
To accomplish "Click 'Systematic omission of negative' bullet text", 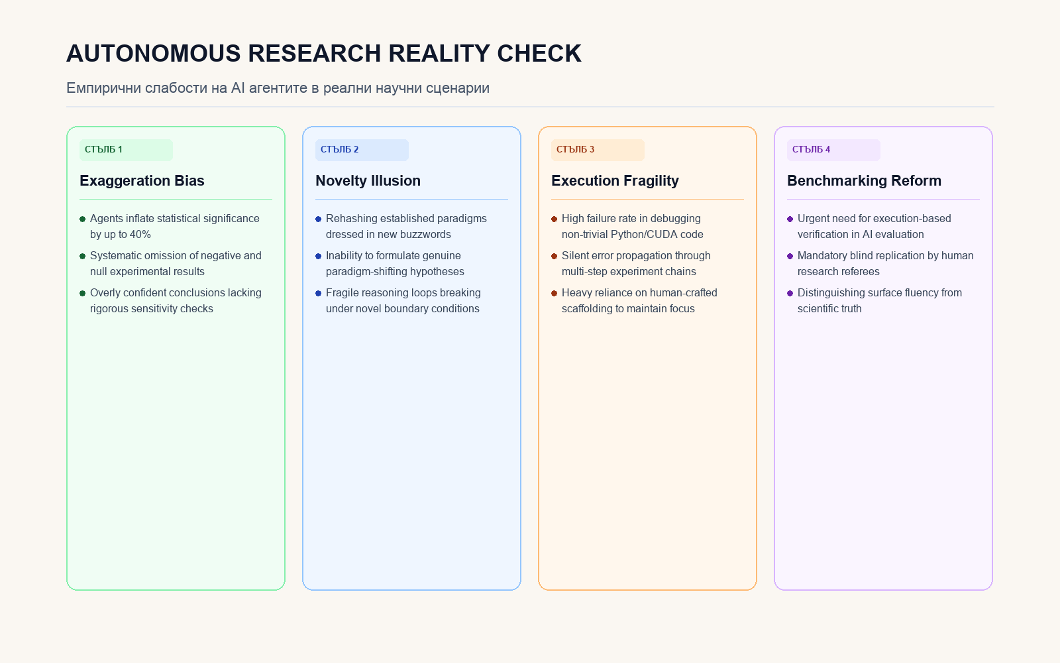I will pos(165,256).
